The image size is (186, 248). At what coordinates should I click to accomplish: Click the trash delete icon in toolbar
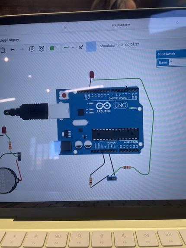click(x=3, y=50)
